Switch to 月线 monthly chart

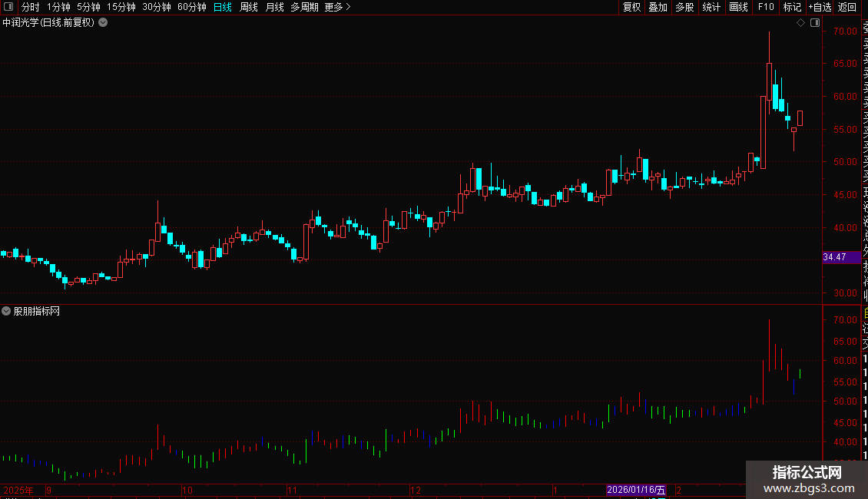pyautogui.click(x=274, y=7)
